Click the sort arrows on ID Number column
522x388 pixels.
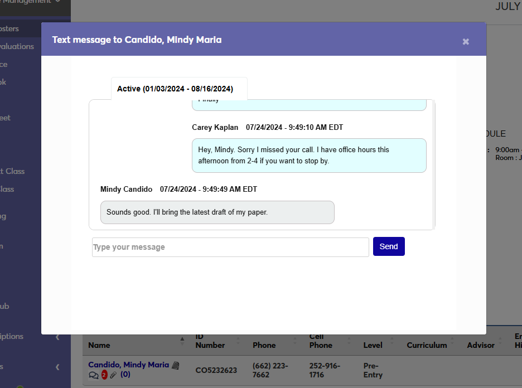pos(238,341)
